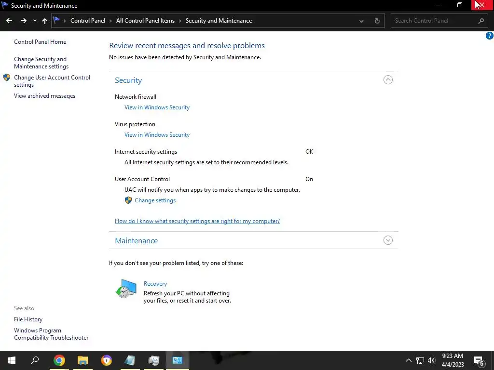Click the Recovery monitor and clock icon
494x370 pixels.
[x=126, y=289]
